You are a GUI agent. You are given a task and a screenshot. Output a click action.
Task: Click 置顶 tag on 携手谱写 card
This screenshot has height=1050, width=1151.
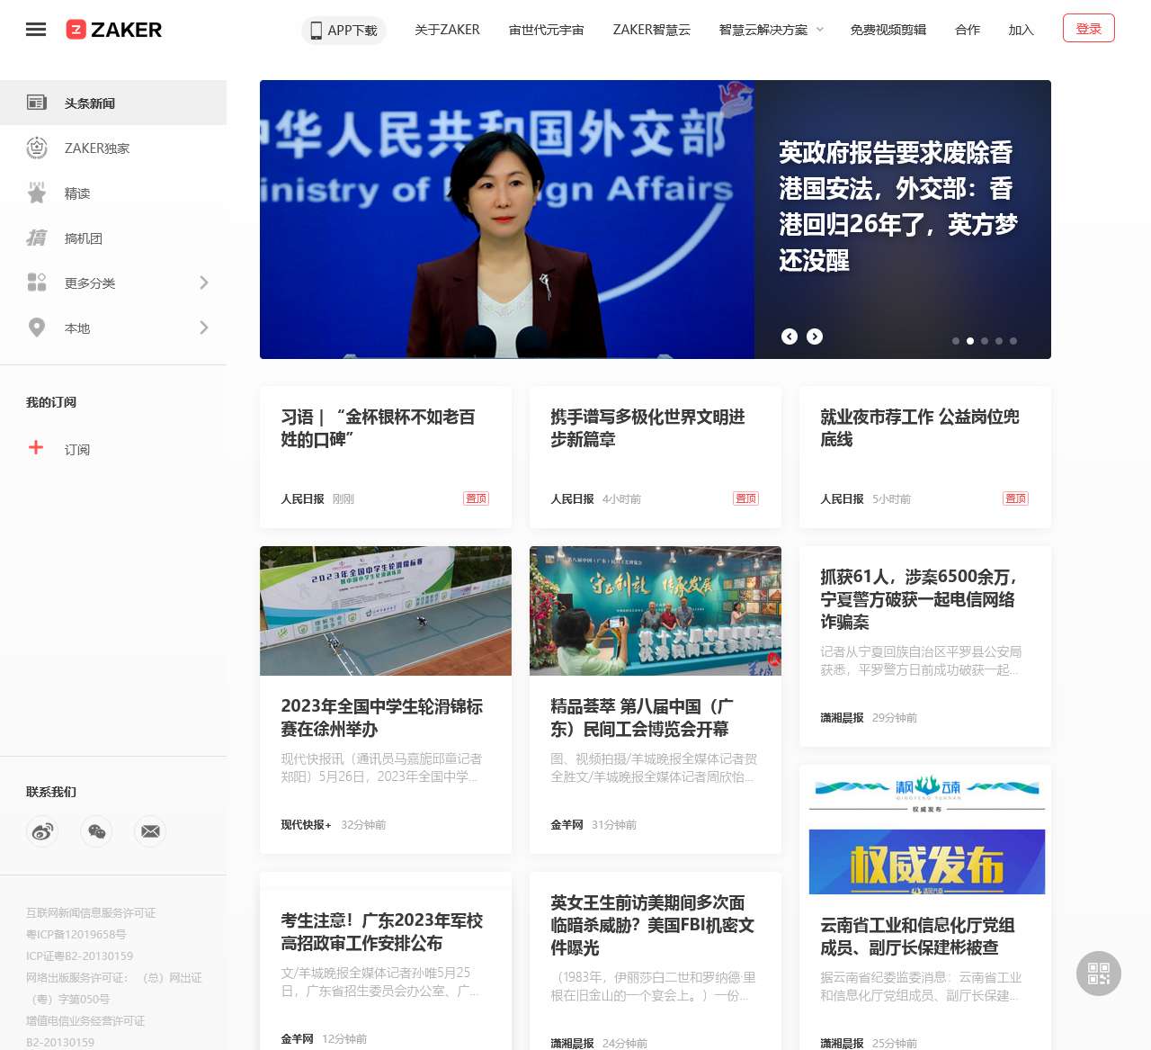tap(745, 498)
